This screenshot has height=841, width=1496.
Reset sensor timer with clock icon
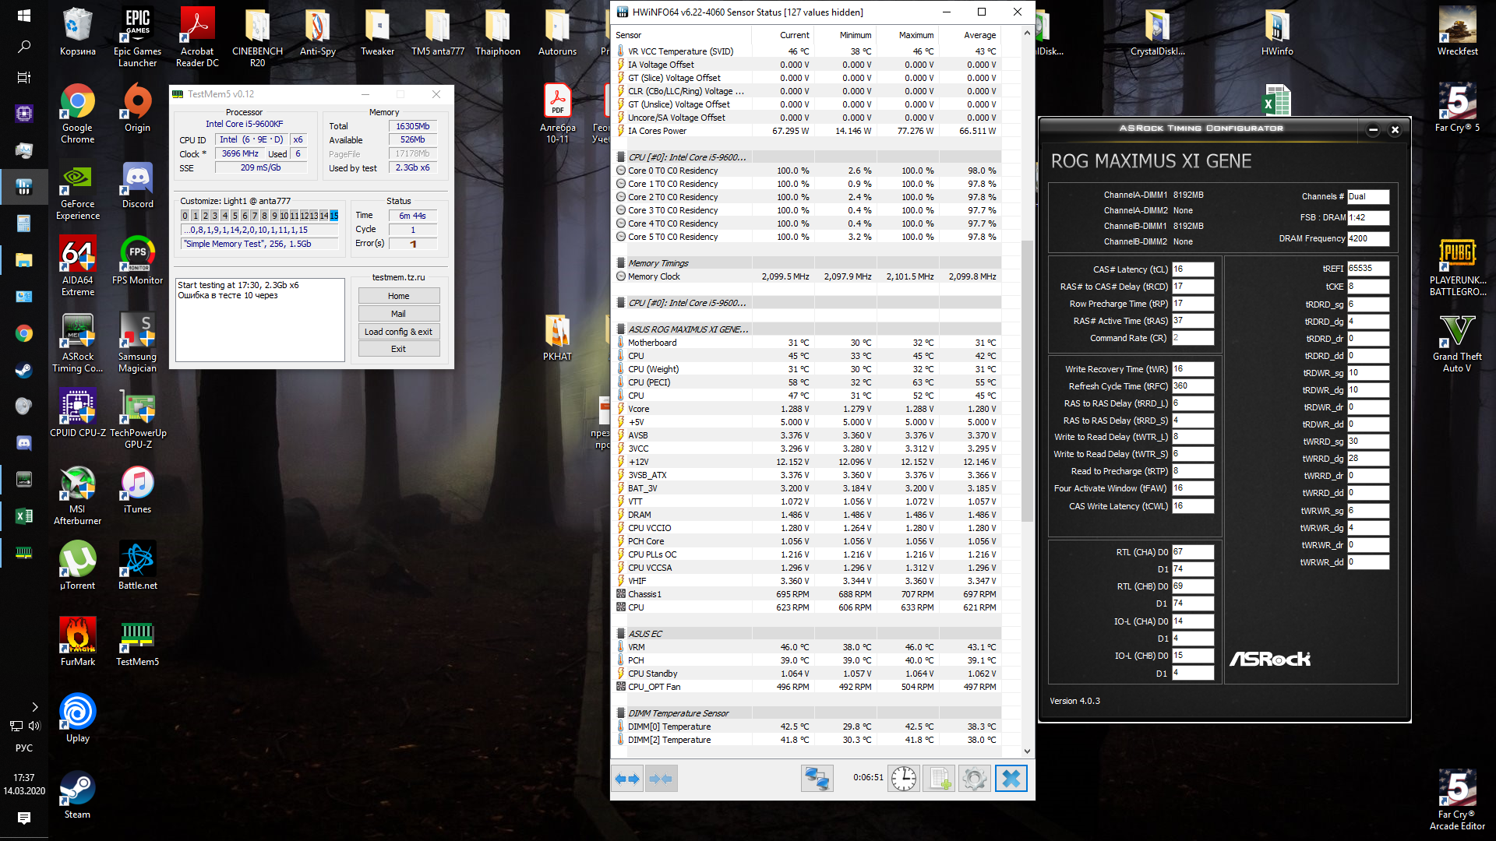903,778
